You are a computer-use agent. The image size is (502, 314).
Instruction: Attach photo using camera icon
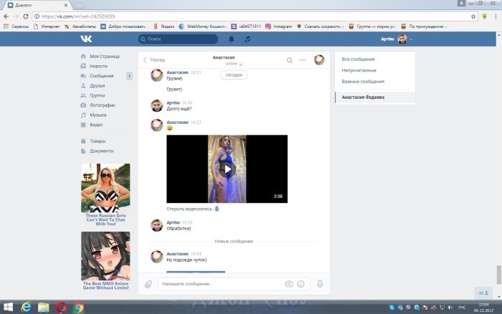click(x=289, y=284)
